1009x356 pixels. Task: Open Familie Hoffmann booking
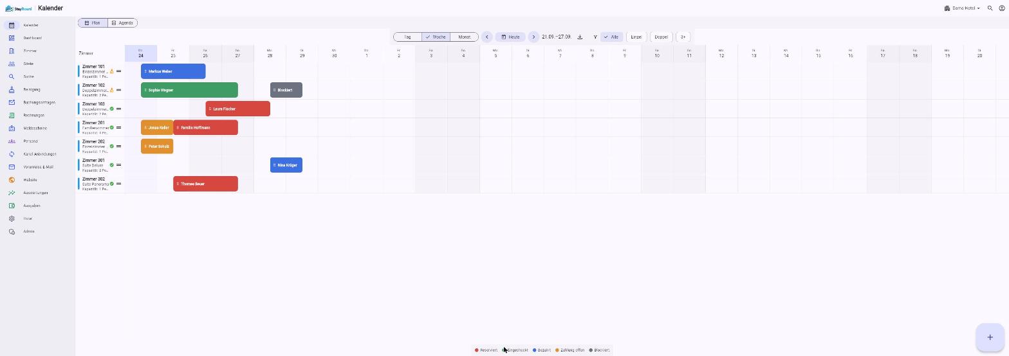tap(206, 127)
